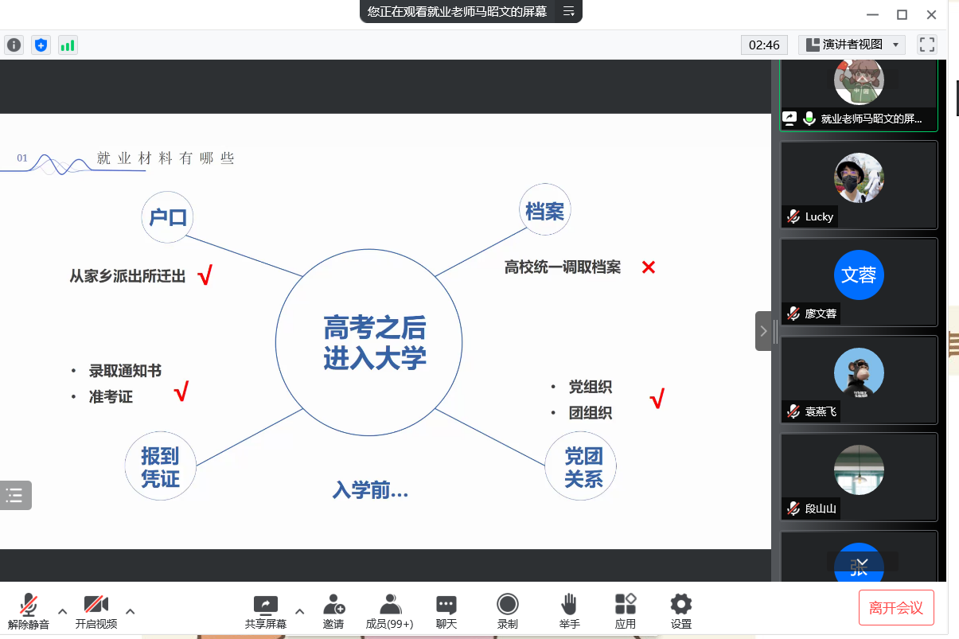Open screen sharing view options menu
959x639 pixels.
pos(568,11)
